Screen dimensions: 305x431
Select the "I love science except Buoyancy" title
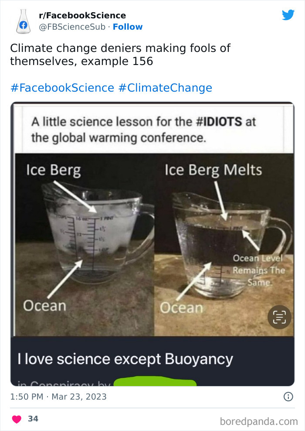pos(125,359)
